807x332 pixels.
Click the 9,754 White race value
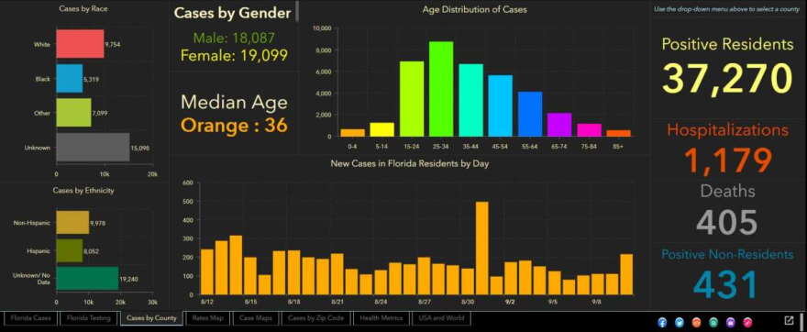click(x=113, y=45)
